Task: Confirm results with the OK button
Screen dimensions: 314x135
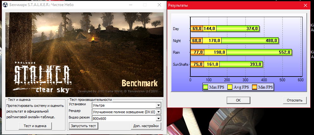Action: pos(238,100)
